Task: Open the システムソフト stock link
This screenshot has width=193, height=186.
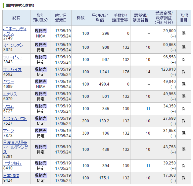Action: [15, 119]
